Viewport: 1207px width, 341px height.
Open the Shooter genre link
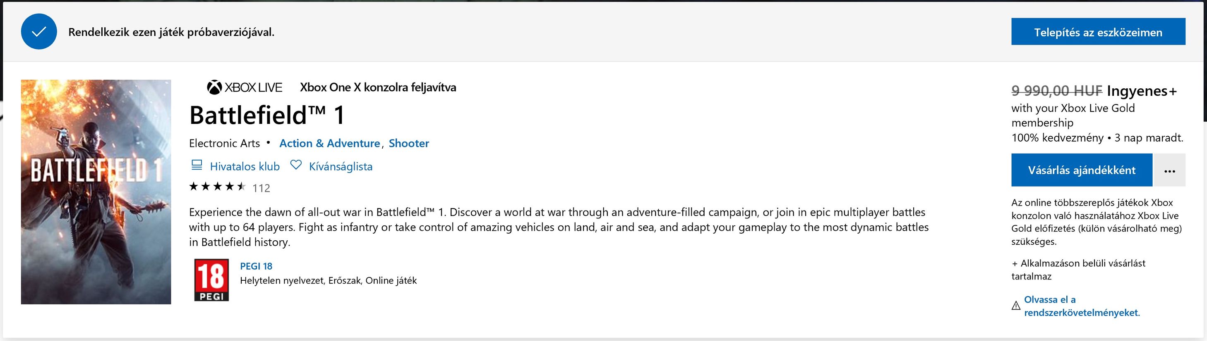tap(408, 143)
